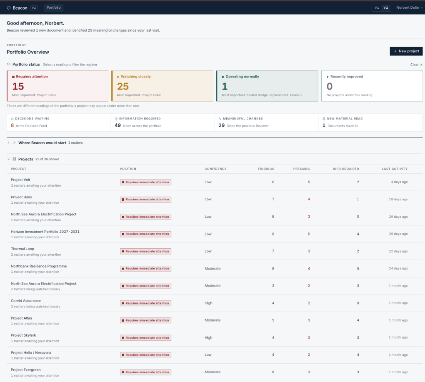Click the green dot icon in Operating normally card
The image size is (425, 382).
[223, 77]
